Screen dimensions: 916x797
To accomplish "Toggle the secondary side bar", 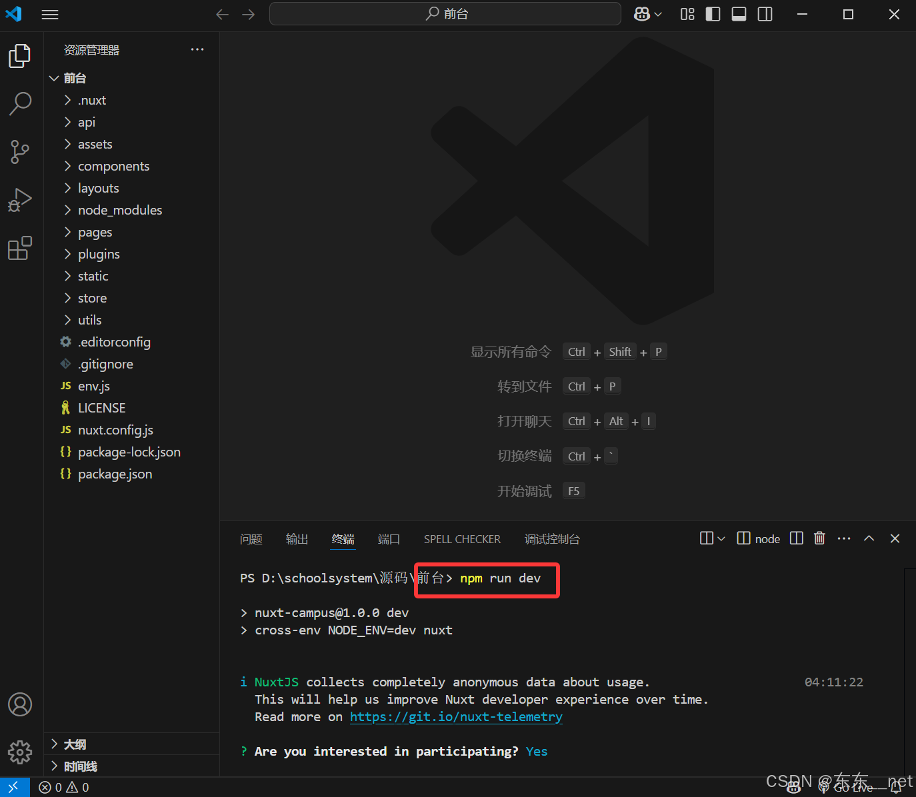I will pos(765,14).
